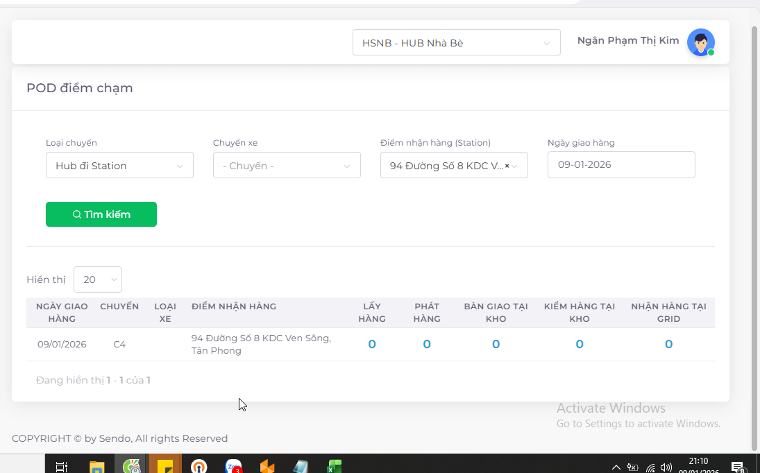The width and height of the screenshot is (760, 473).
Task: Click the battery icon in the tray
Action: click(632, 467)
